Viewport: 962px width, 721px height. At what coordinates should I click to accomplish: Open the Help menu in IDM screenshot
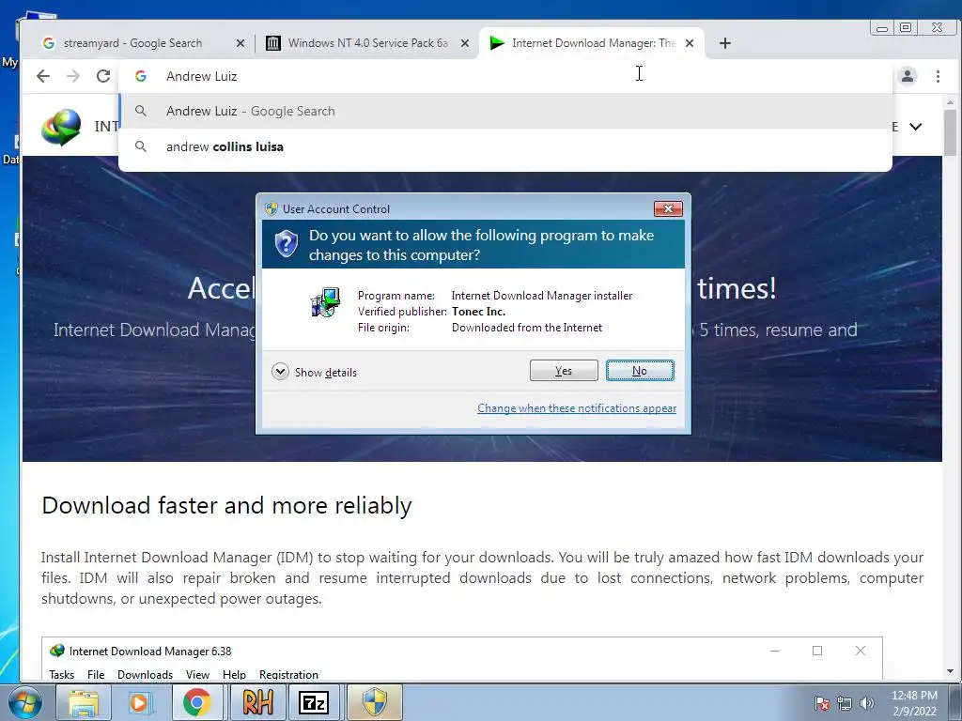pos(234,674)
